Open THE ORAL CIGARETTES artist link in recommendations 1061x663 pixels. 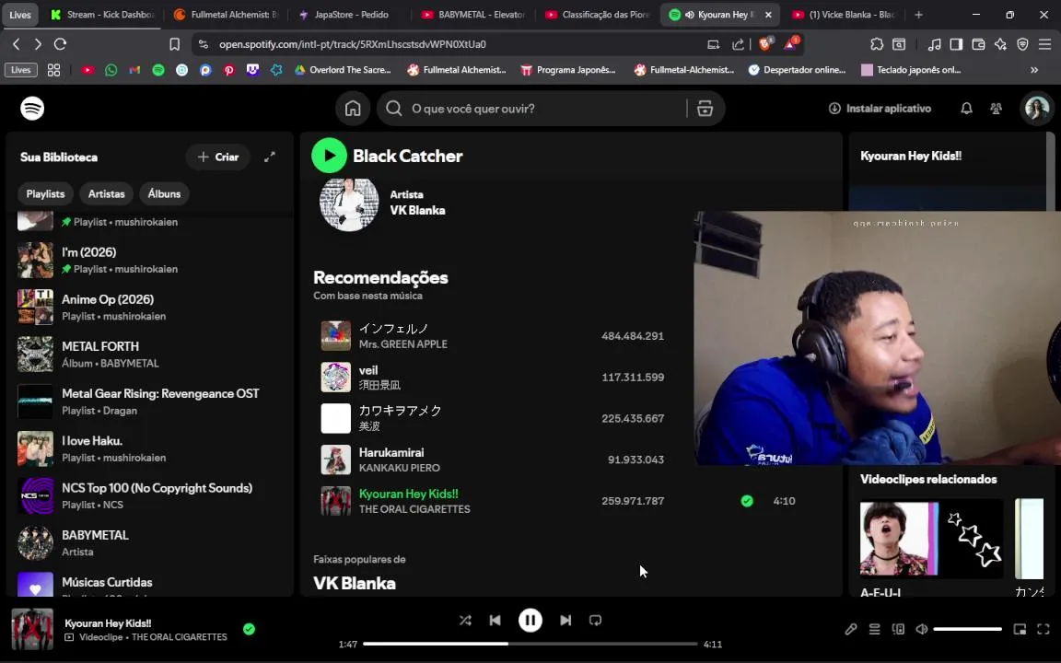pos(414,509)
